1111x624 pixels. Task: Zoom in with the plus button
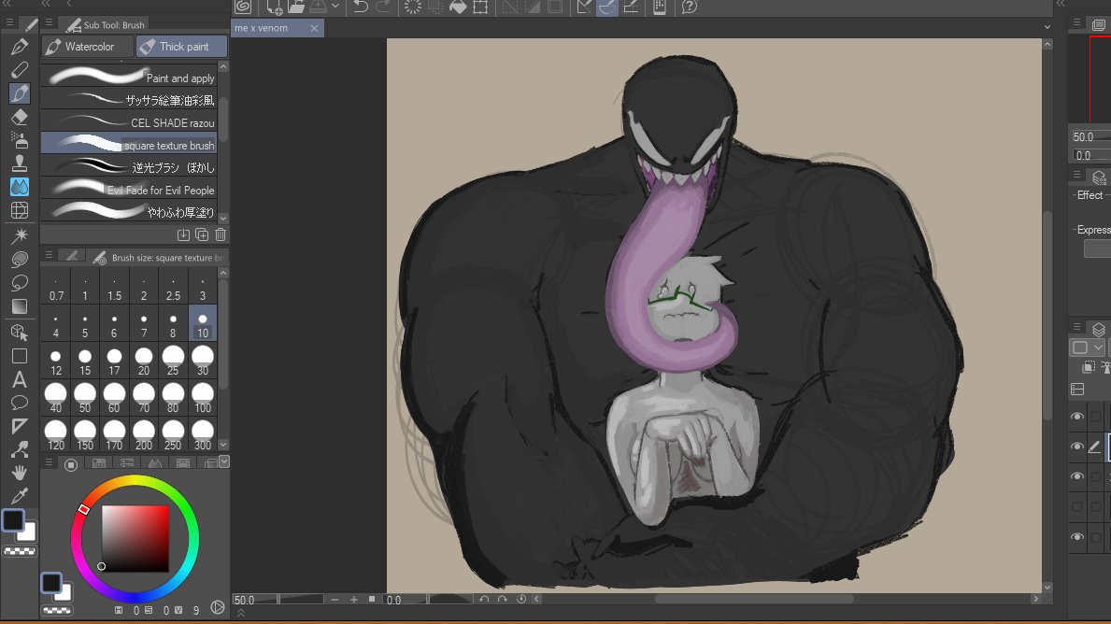coord(353,599)
